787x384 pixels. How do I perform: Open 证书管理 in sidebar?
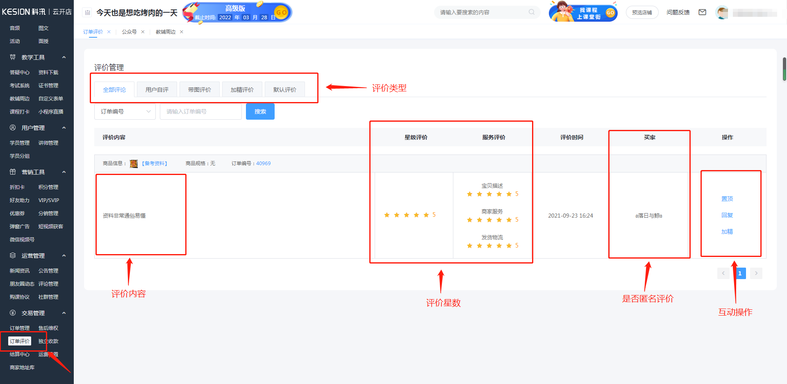[48, 86]
